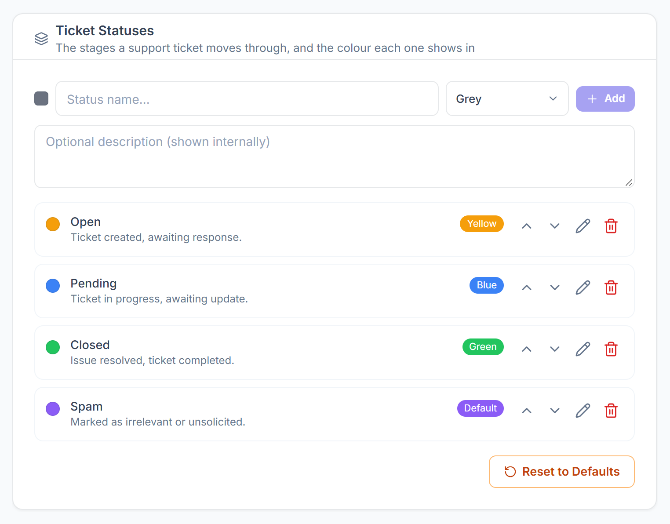This screenshot has height=524, width=670.
Task: Open the Grey colour dropdown
Action: (x=507, y=98)
